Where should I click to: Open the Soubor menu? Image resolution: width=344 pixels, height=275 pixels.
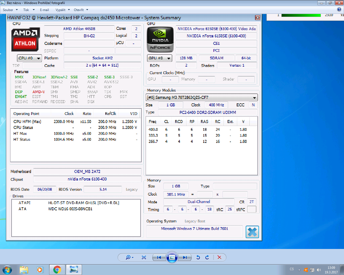click(x=10, y=10)
